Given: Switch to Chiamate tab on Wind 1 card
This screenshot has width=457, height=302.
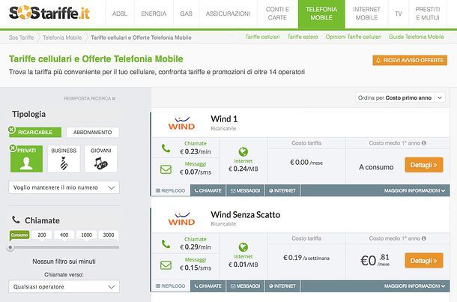Looking at the screenshot, I should pos(208,190).
